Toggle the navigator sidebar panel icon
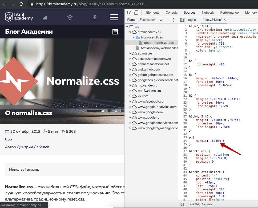Image resolution: width=258 pixels, height=208 pixels. coord(182,20)
